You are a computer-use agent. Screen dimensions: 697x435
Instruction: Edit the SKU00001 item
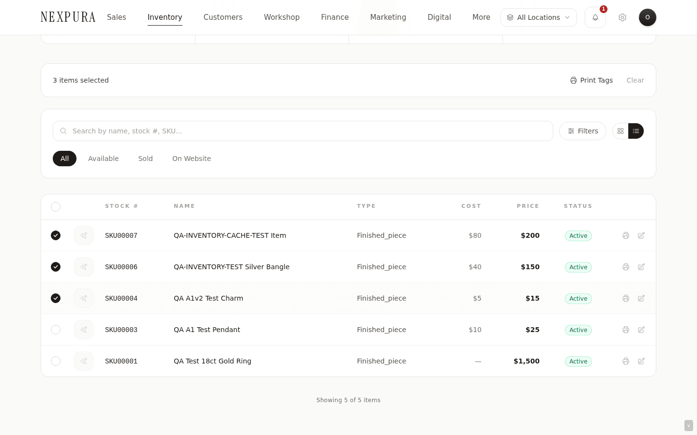click(641, 361)
